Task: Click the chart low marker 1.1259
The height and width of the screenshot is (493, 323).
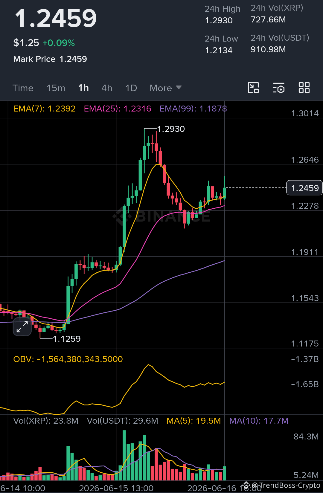Action: click(x=67, y=339)
